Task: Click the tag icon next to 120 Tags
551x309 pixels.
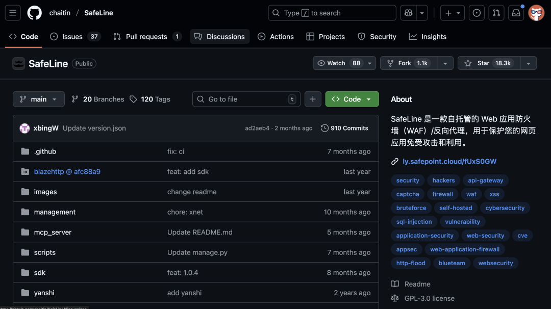Action: tap(133, 99)
